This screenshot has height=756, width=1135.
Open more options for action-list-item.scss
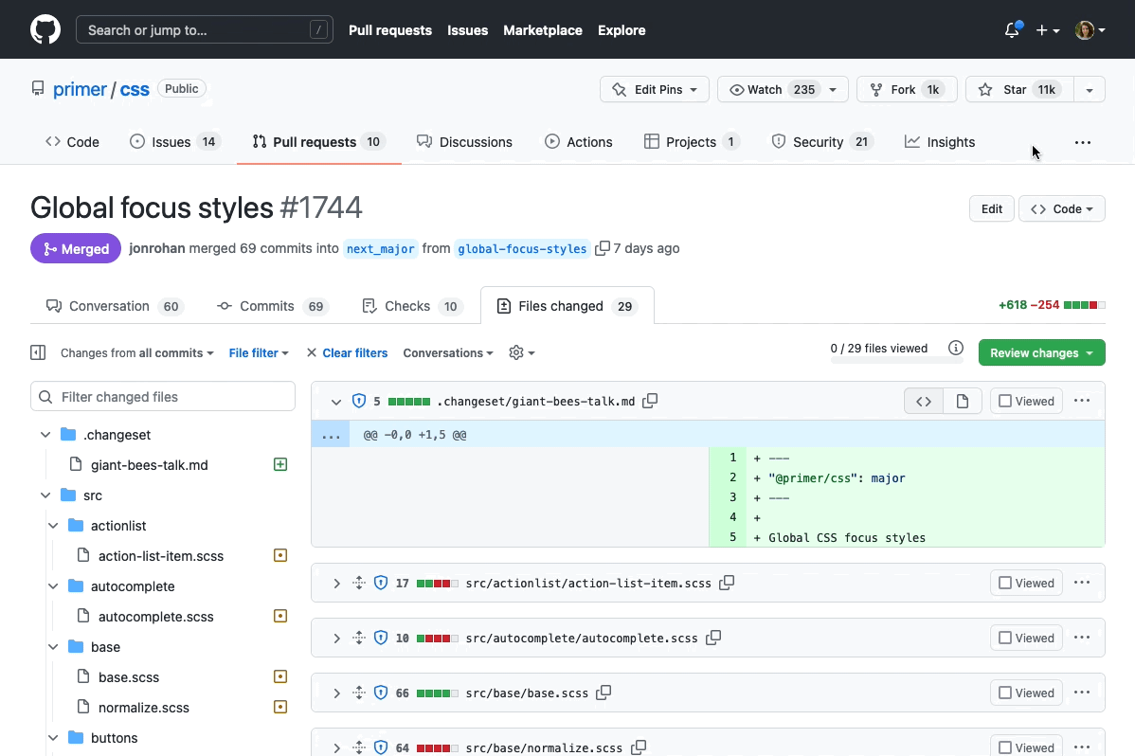tap(1081, 583)
